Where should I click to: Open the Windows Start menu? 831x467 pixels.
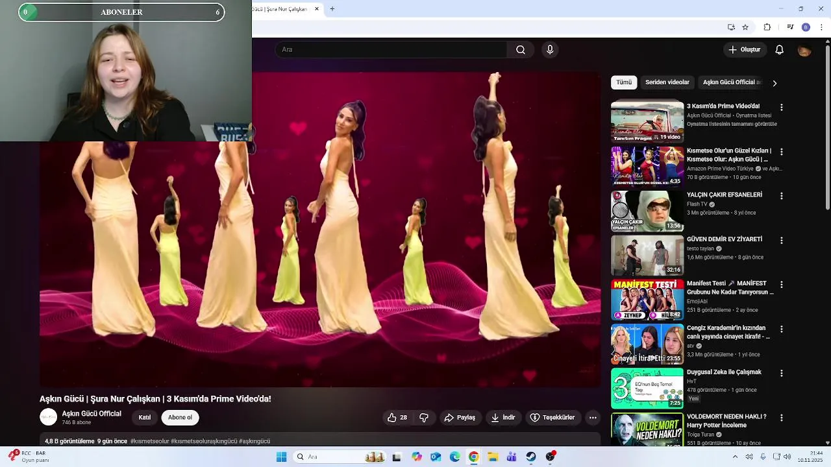[x=281, y=457]
